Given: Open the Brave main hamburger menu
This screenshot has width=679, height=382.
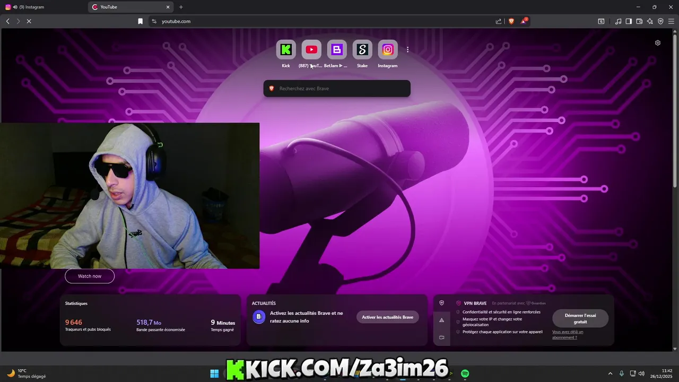Looking at the screenshot, I should point(671,21).
